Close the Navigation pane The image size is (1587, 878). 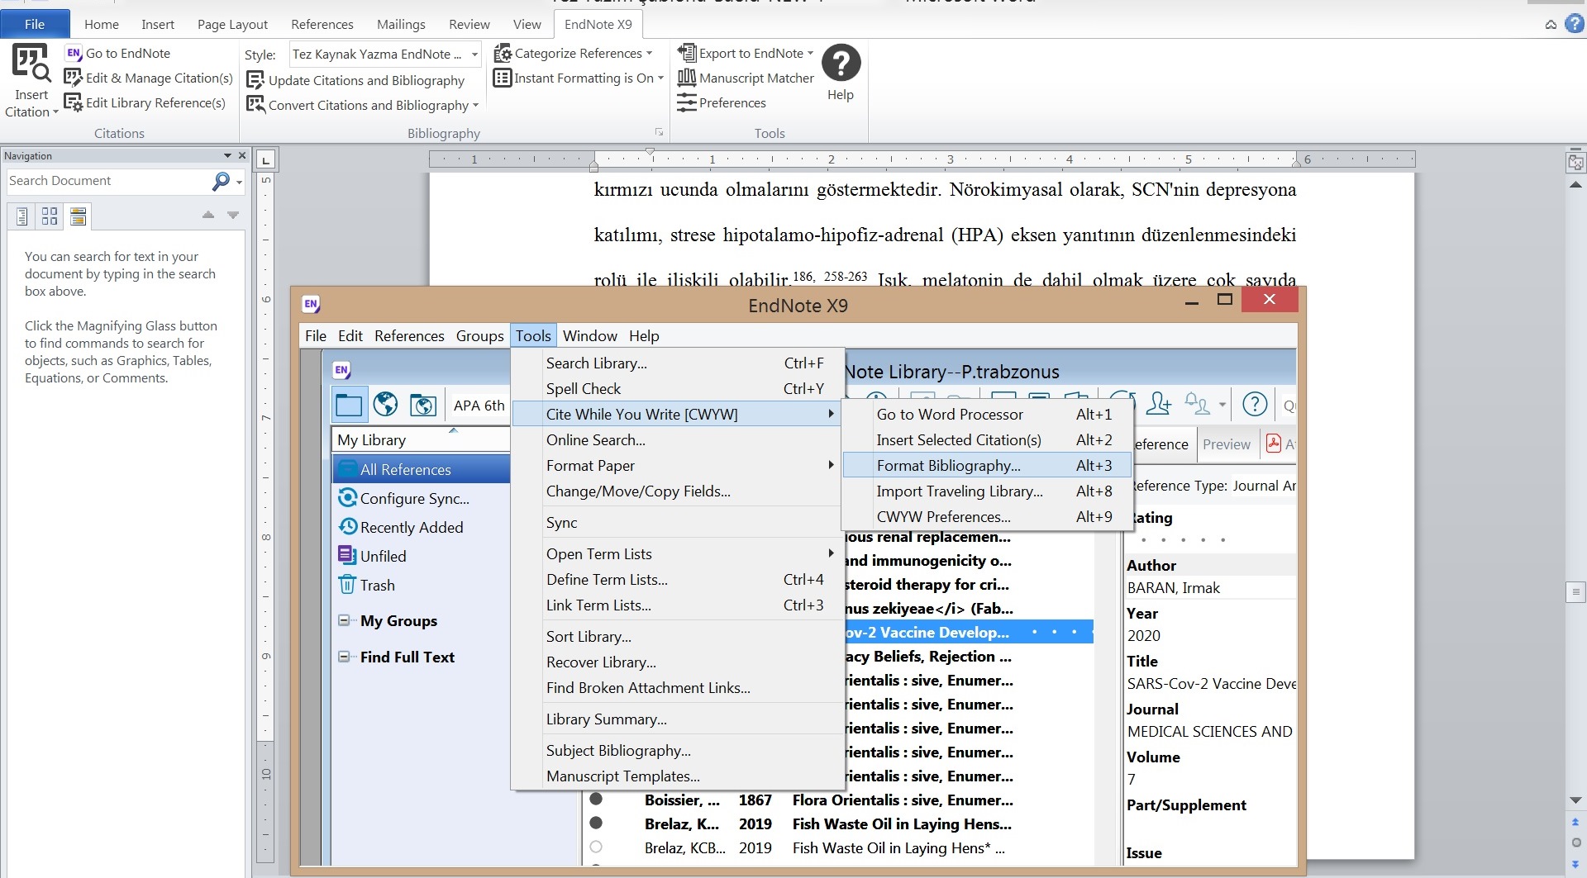(242, 155)
